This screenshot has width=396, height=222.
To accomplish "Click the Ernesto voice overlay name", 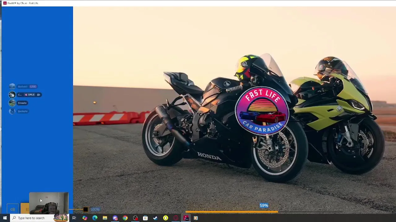I will (22, 103).
